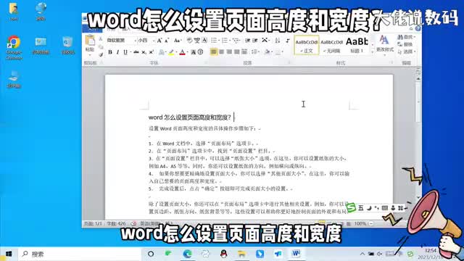Open the Line Spacing dropdown
The image size is (464, 261).
[x=254, y=52]
